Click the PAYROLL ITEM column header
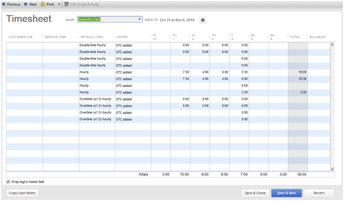This screenshot has height=201, width=344. pos(91,37)
